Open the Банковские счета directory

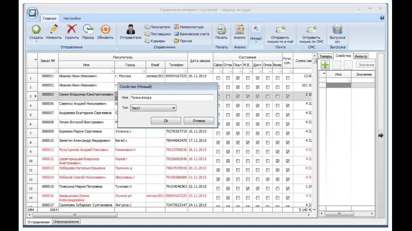[192, 34]
